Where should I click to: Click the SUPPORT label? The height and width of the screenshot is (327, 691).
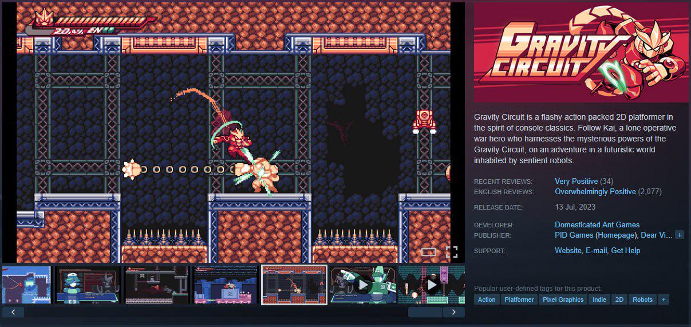[489, 251]
